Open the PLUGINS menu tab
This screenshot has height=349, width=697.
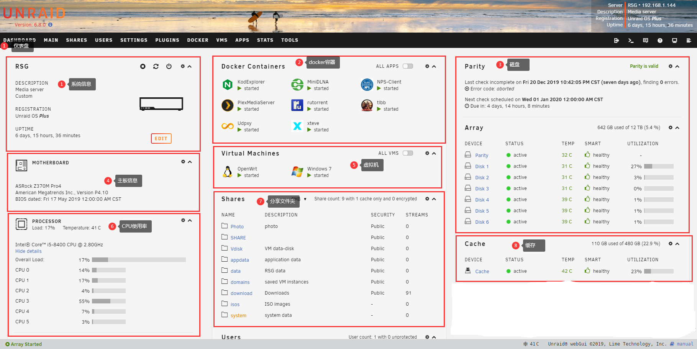(167, 40)
